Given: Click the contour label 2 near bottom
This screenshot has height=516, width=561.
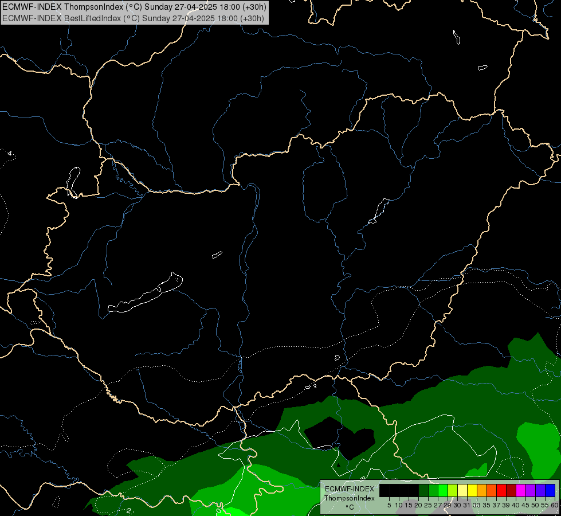Looking at the screenshot, I should tap(129, 511).
